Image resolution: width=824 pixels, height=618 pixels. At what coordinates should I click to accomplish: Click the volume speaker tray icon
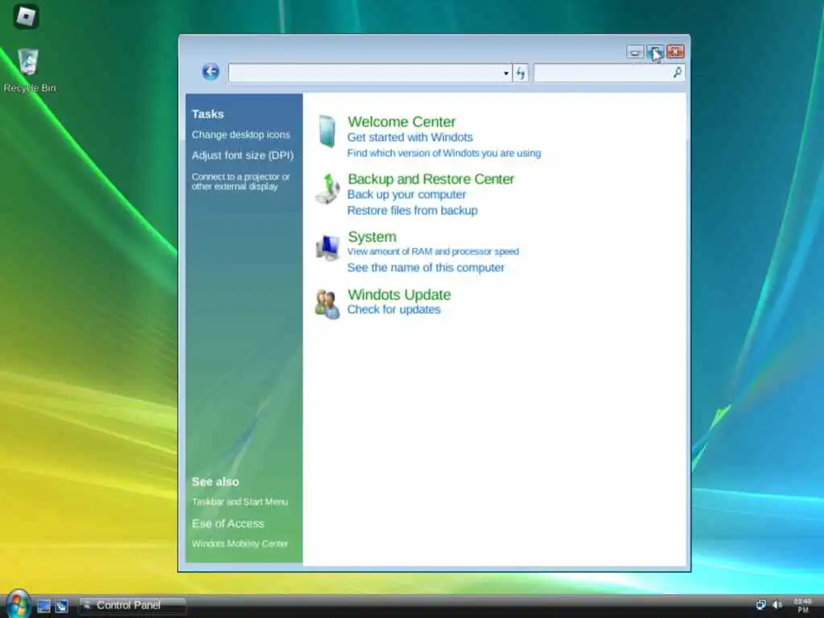(777, 605)
